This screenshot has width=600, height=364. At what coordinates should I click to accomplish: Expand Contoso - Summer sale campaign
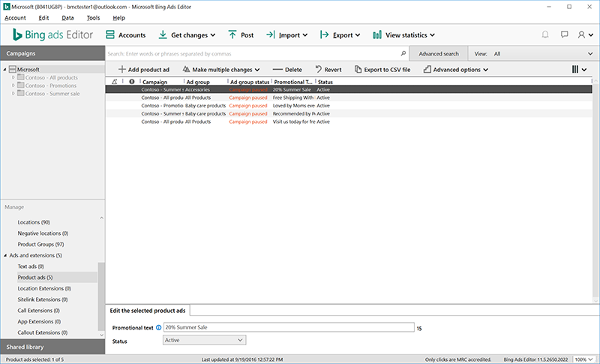[13, 93]
